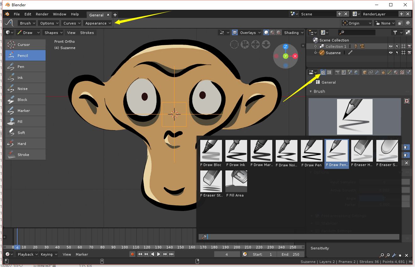Click the play animation button

159,254
